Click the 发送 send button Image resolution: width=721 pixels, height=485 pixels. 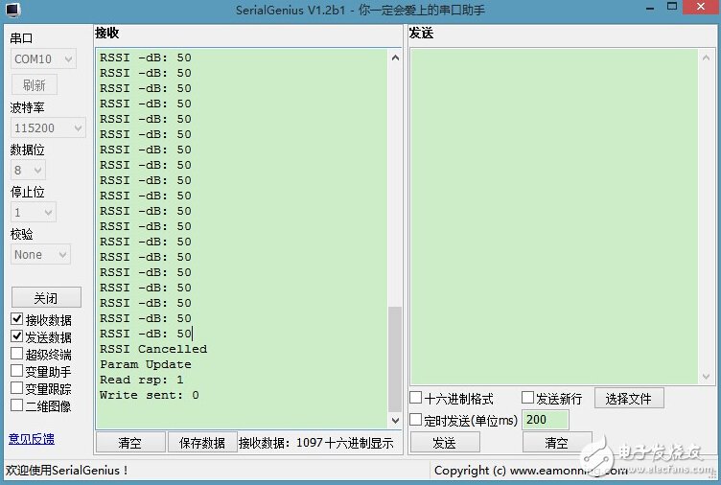click(x=445, y=442)
